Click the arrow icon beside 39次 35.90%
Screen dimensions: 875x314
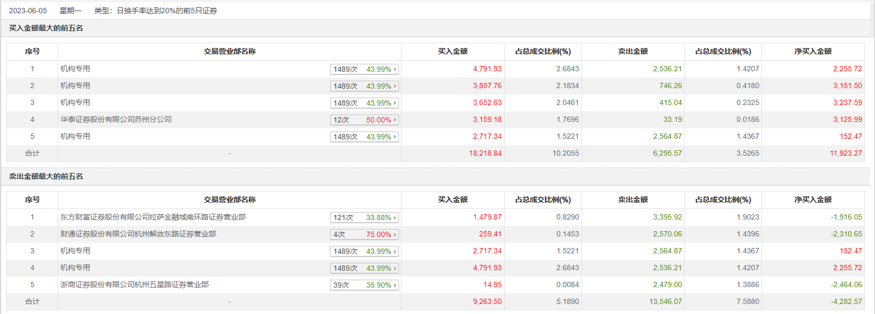[395, 285]
